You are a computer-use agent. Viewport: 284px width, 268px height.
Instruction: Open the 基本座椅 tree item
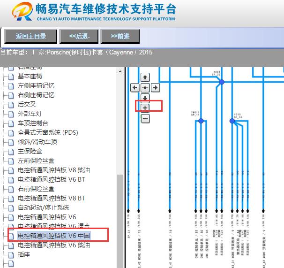point(30,76)
